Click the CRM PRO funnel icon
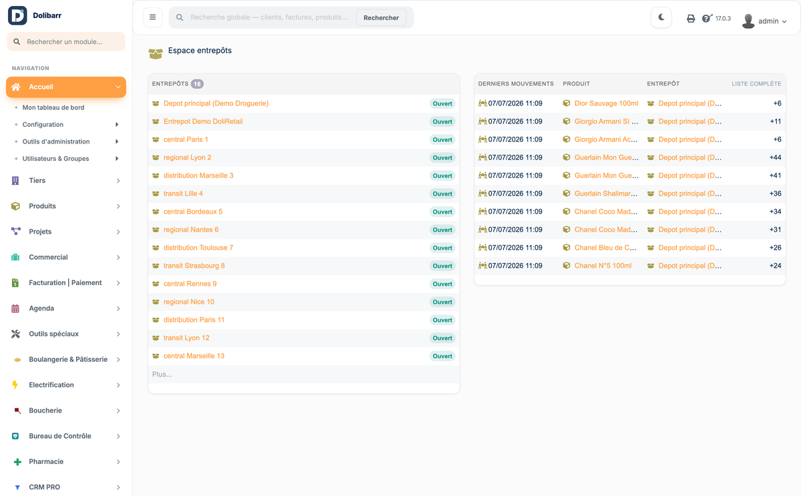The width and height of the screenshot is (801, 496). 17,488
